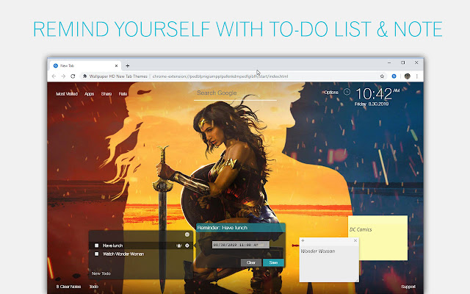
Task: Grab the Wonder Woman note resize handle
Action: coord(357,280)
